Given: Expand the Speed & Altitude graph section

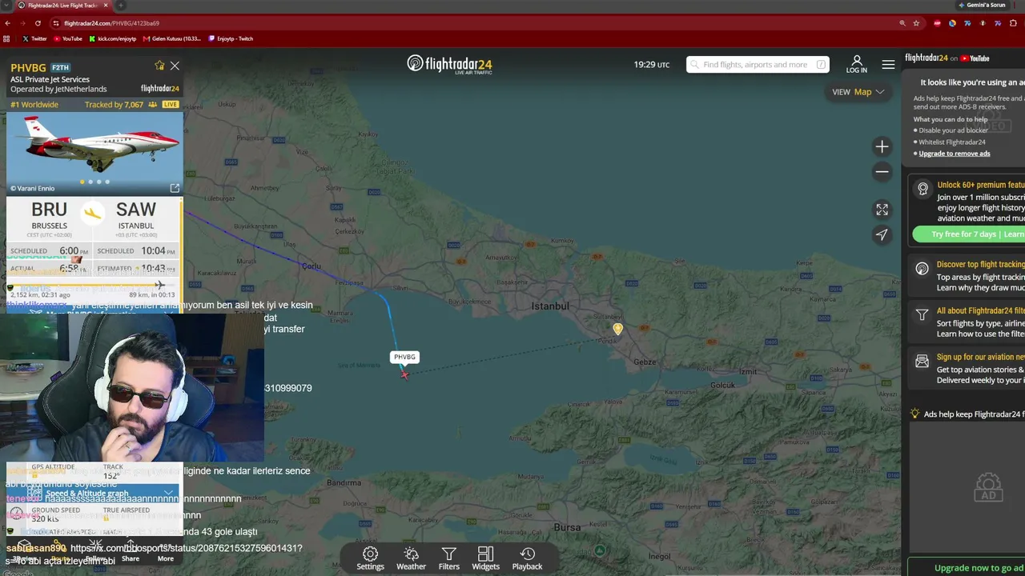Looking at the screenshot, I should (x=94, y=494).
